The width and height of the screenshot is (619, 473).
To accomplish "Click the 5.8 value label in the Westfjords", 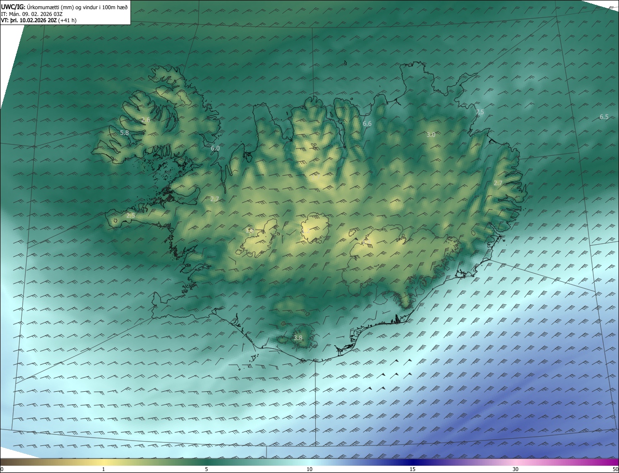I will [124, 133].
